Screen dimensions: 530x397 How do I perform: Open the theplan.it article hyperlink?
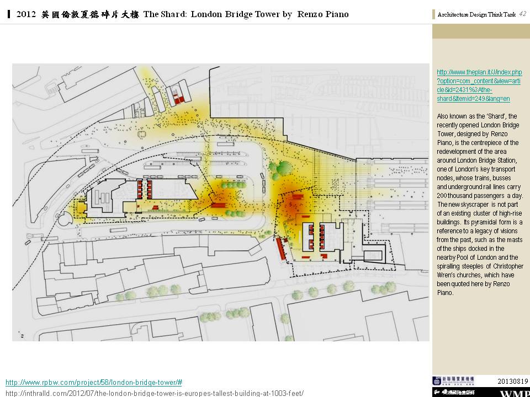tap(479, 85)
